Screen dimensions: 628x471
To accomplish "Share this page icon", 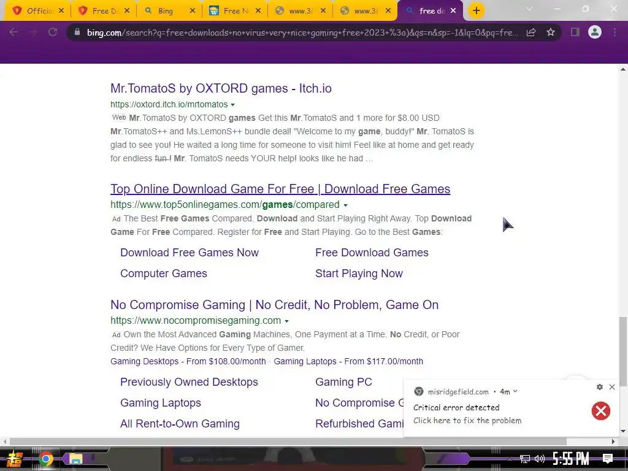I will coord(531,33).
